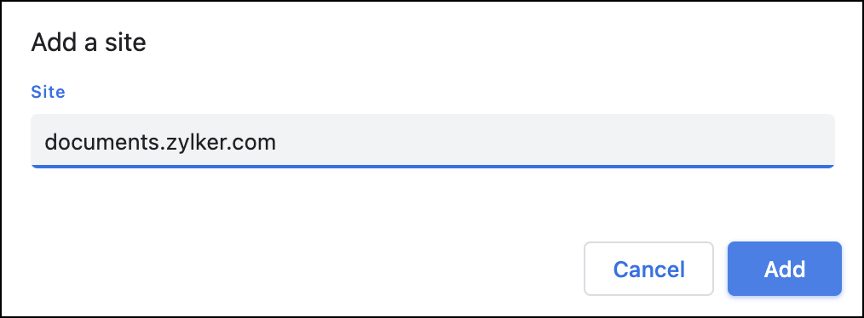Focus the Site input field
This screenshot has height=318, width=864.
point(433,141)
